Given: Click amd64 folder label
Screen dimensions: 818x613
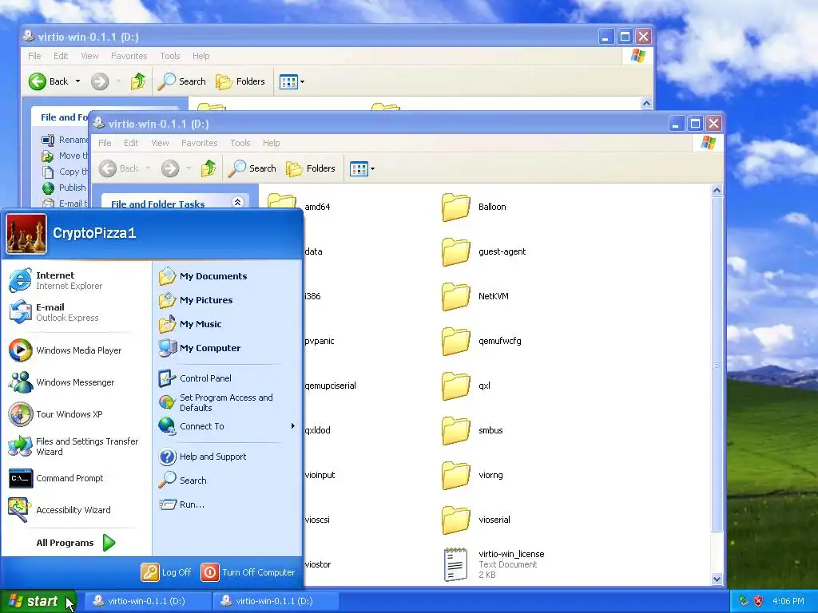Looking at the screenshot, I should (x=317, y=207).
